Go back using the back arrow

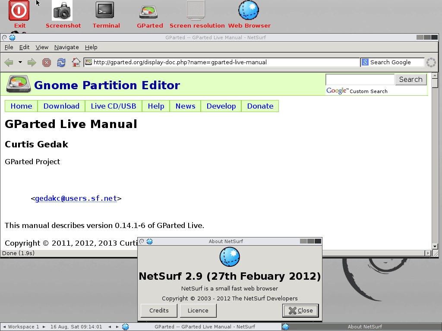coord(9,62)
